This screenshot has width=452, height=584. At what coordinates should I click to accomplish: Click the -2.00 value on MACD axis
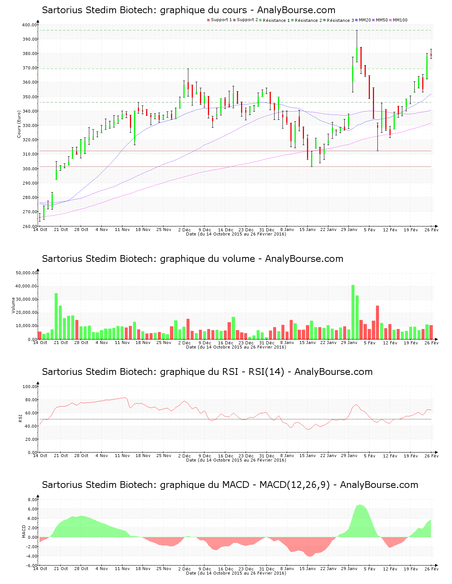point(32,547)
